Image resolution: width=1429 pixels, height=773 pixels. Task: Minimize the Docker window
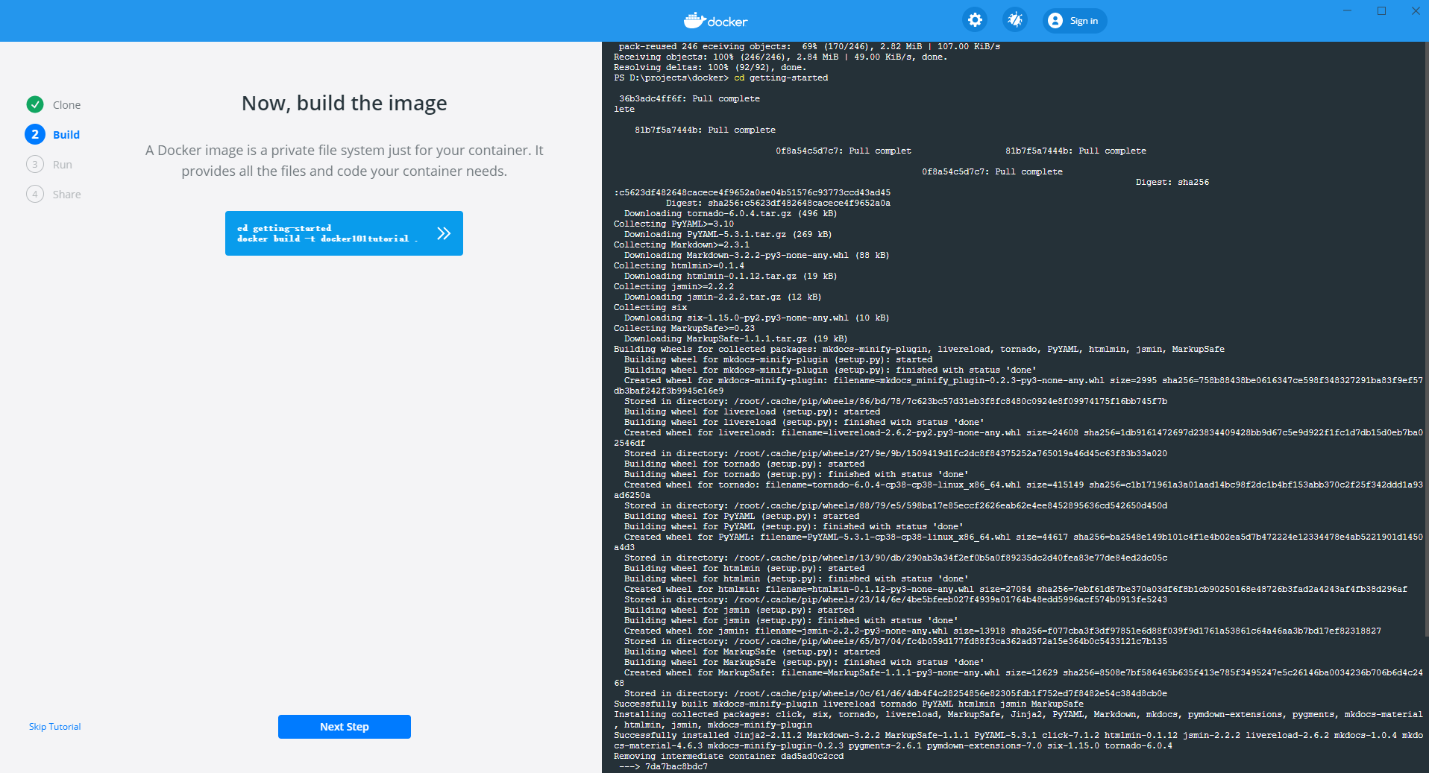click(1347, 10)
